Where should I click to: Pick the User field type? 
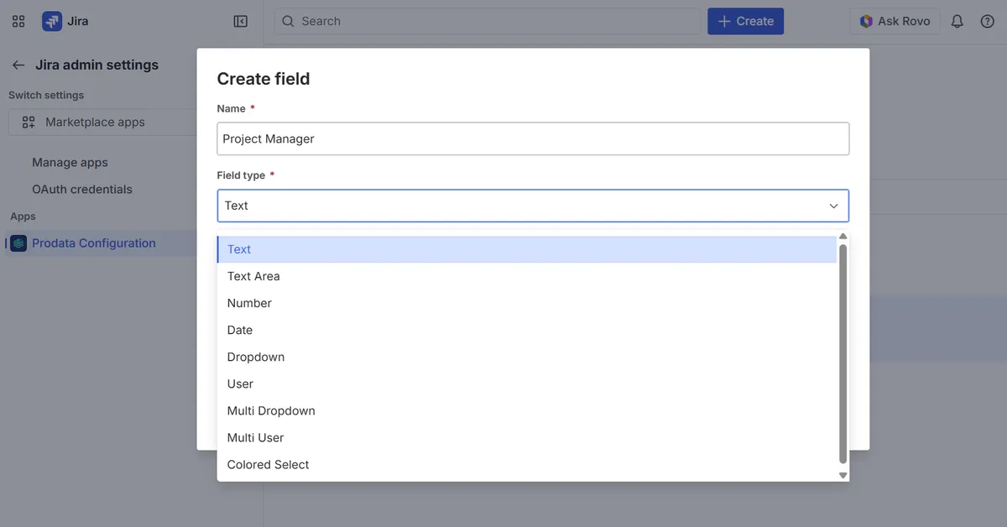[x=527, y=384]
